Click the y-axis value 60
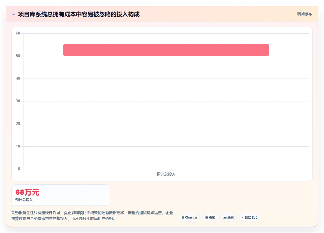Screen dimensions: 324x233 click(18, 33)
